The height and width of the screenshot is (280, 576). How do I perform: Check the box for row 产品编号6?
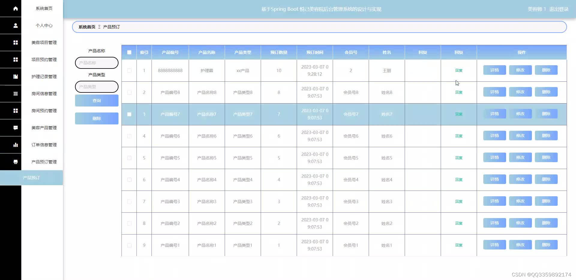coord(129,136)
